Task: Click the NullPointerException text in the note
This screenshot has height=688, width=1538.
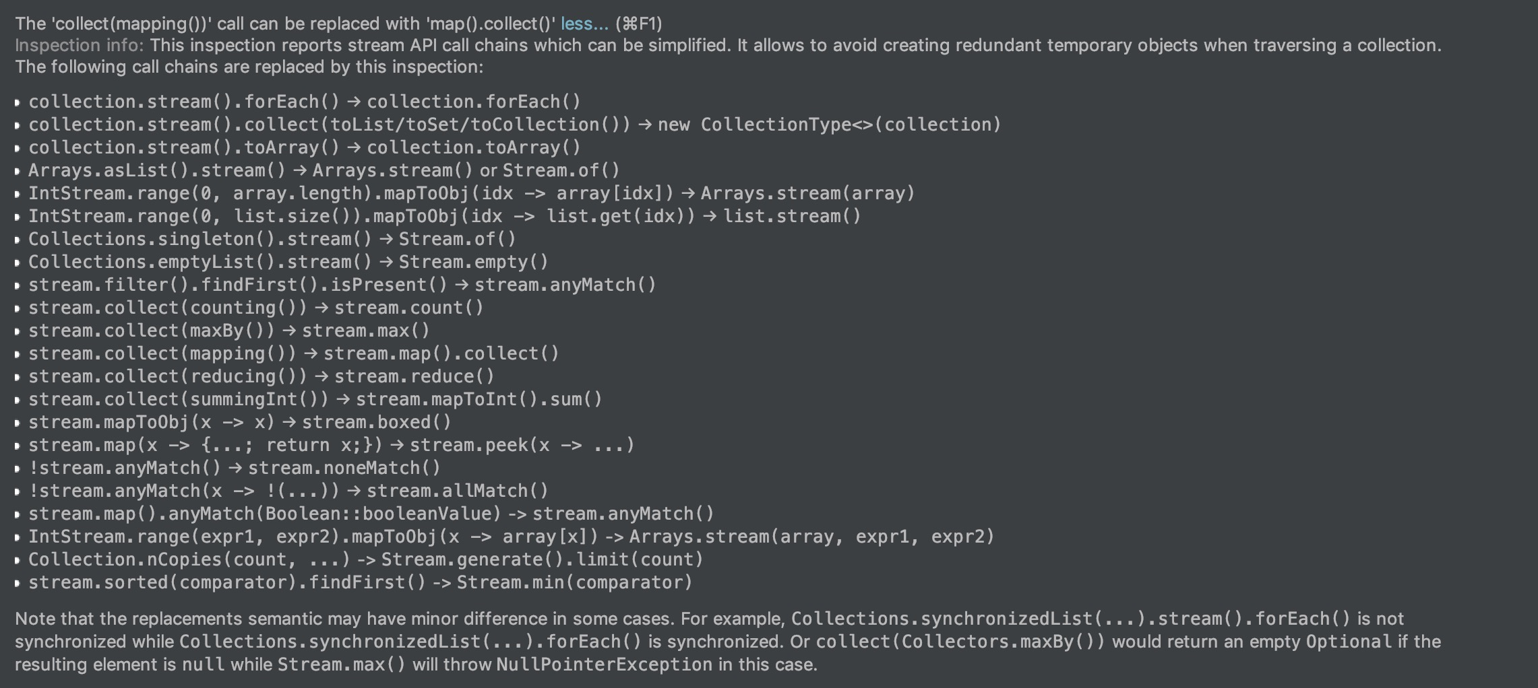Action: click(605, 664)
